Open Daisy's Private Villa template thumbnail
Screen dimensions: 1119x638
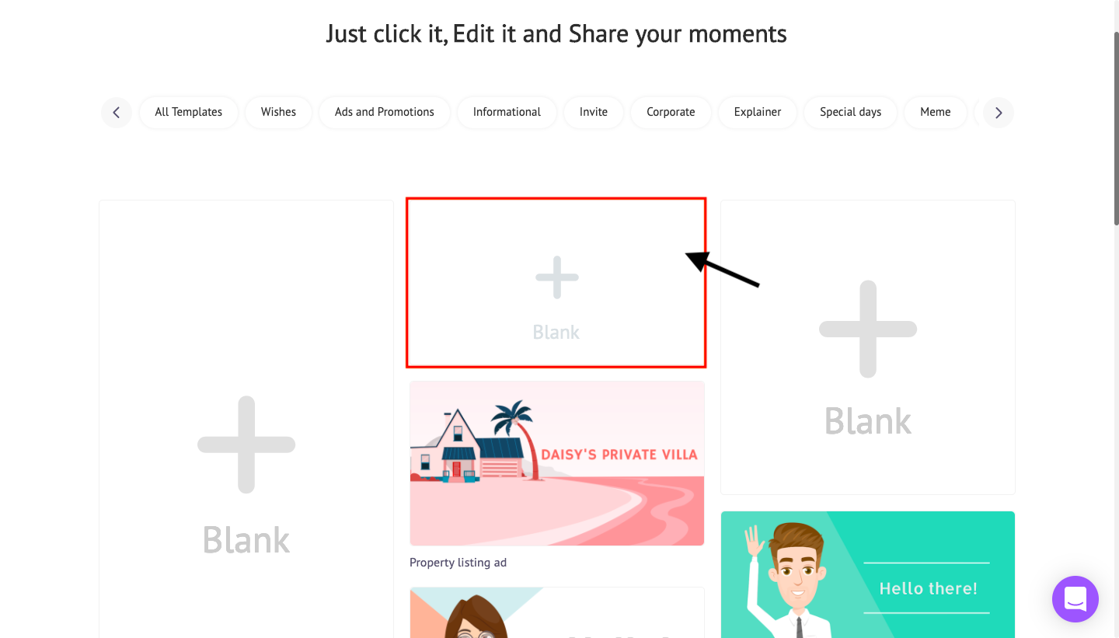pos(557,463)
